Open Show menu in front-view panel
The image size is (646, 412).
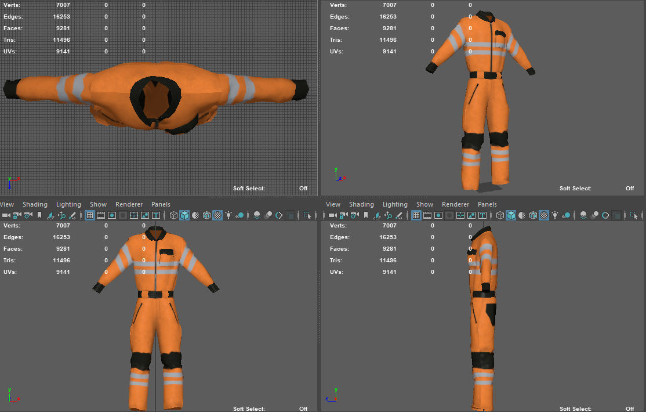point(98,205)
